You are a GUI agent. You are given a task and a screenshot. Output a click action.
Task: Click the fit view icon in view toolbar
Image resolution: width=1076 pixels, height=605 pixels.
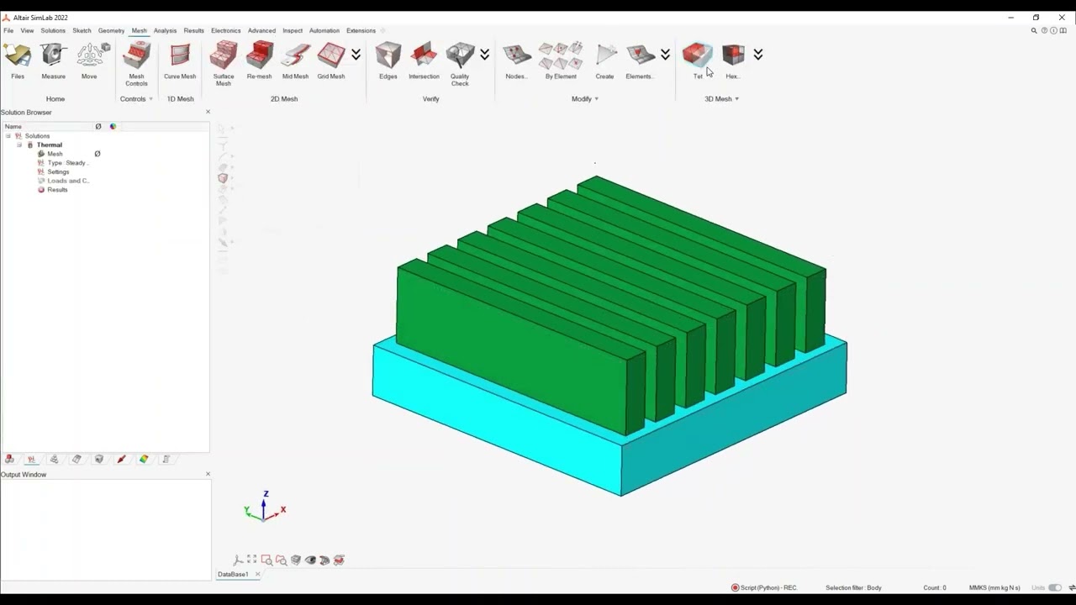pyautogui.click(x=251, y=560)
